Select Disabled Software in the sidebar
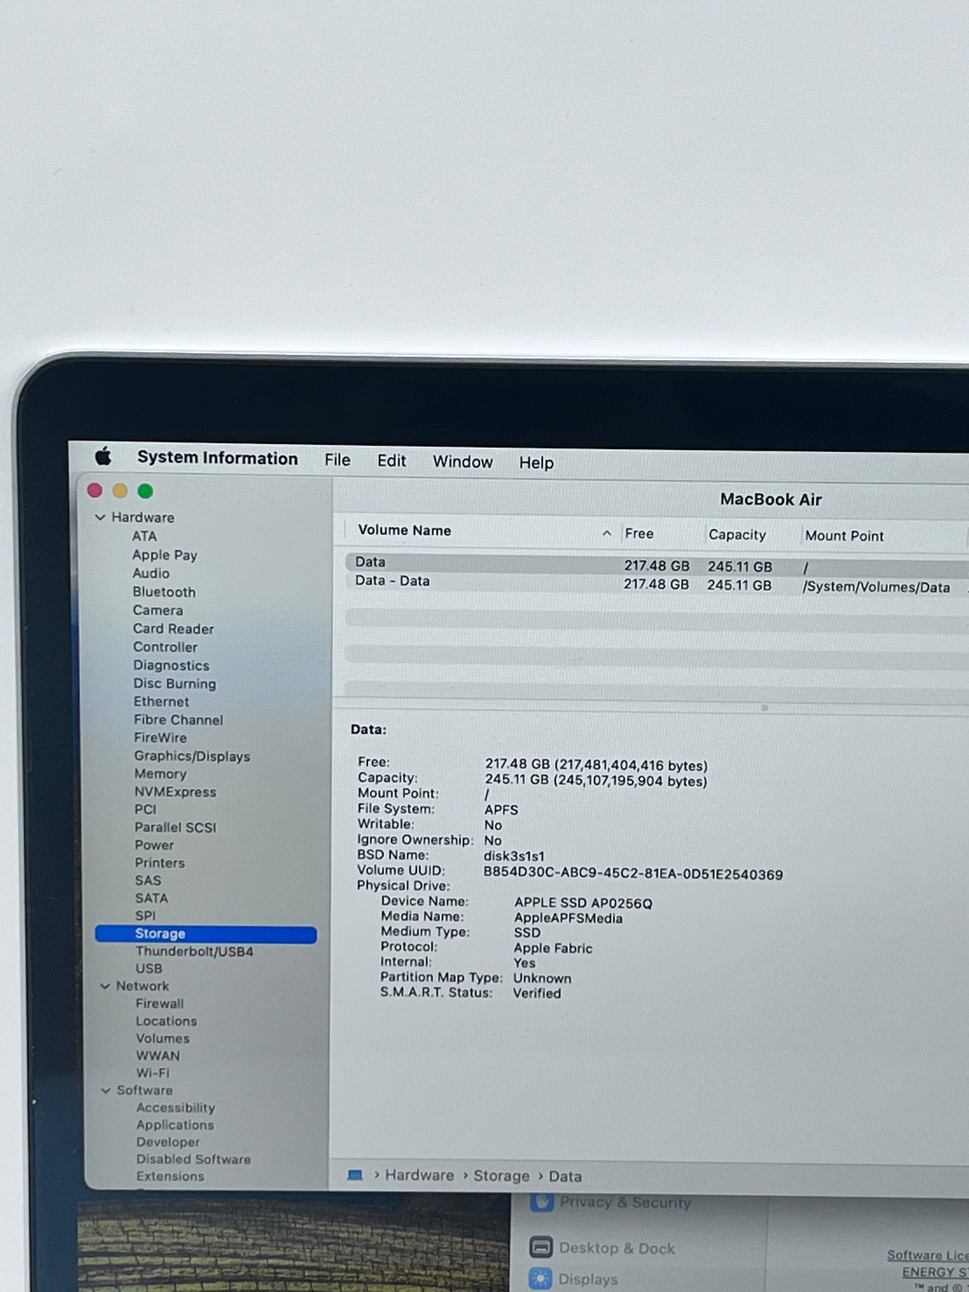969x1292 pixels. coord(194,1159)
